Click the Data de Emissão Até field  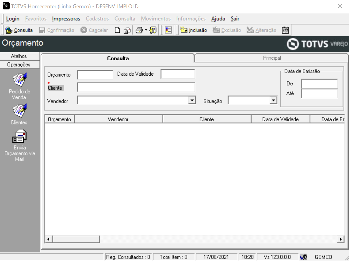320,94
